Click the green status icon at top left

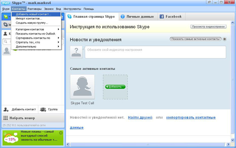[6, 17]
